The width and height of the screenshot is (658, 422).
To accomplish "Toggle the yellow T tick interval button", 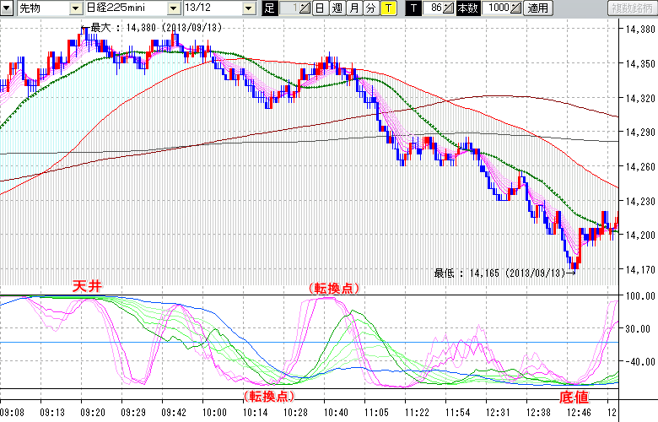I will coord(387,8).
